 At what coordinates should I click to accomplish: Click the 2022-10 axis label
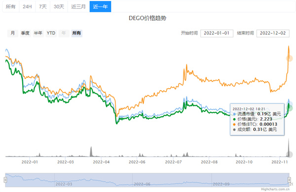pos(244,162)
